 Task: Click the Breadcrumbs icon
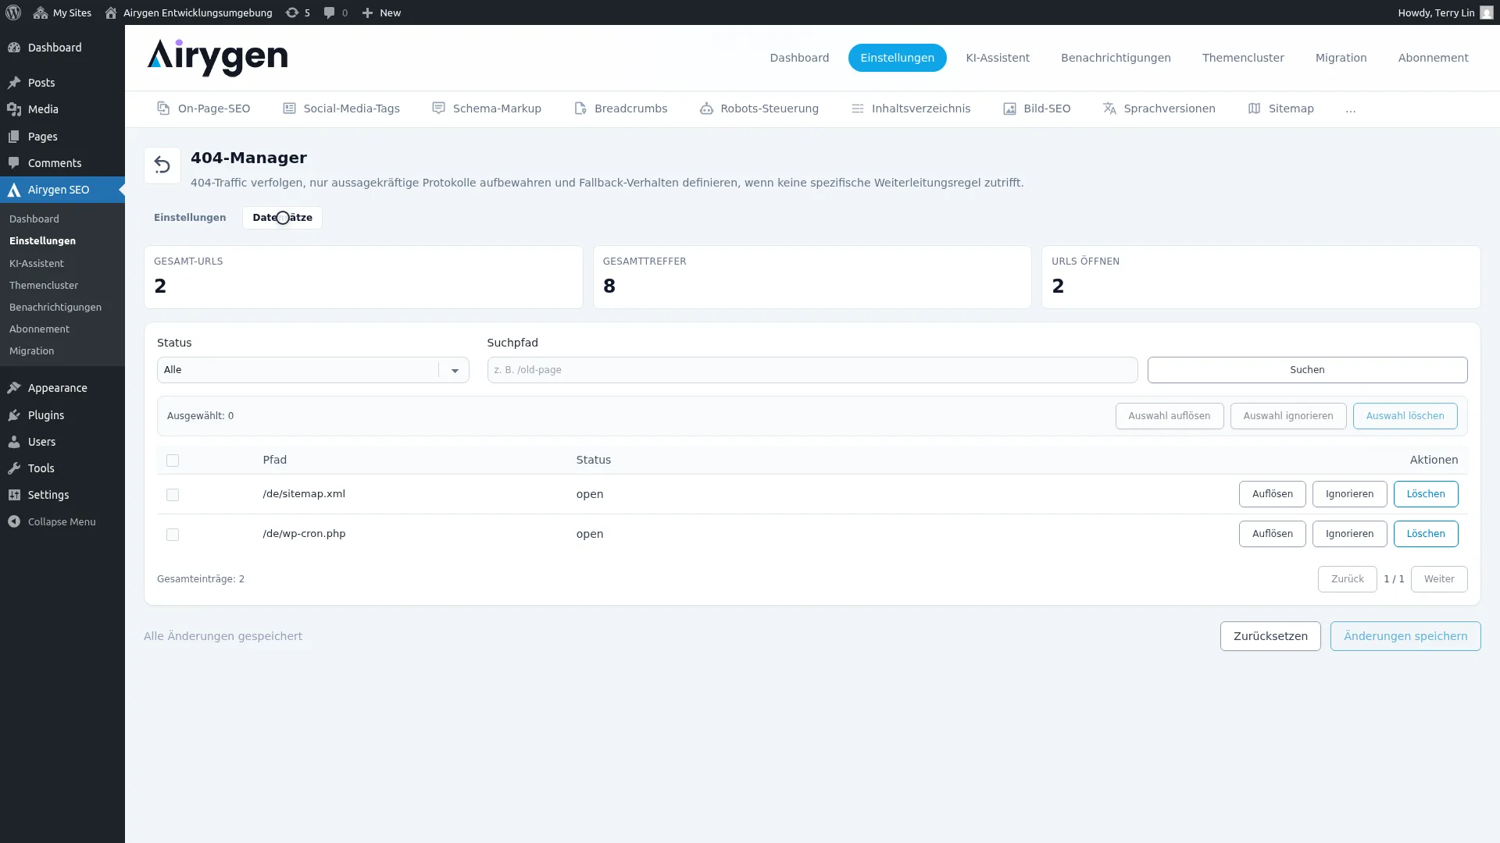point(580,108)
